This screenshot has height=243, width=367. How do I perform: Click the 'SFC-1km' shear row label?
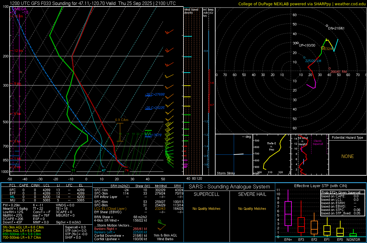[101, 190]
